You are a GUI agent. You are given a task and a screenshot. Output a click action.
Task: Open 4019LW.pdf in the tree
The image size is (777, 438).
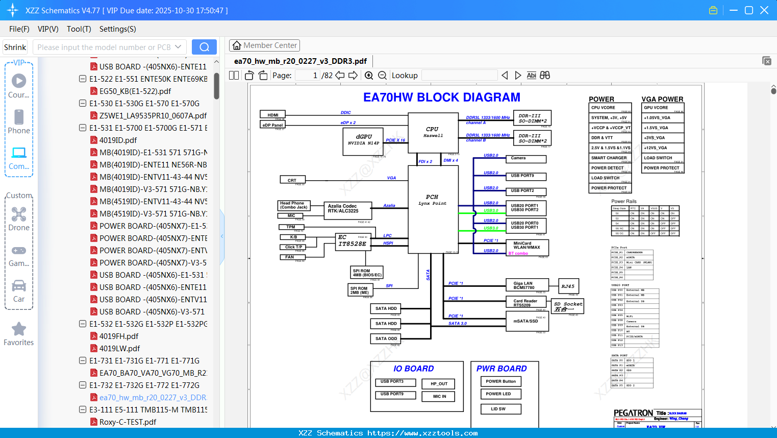(x=120, y=348)
